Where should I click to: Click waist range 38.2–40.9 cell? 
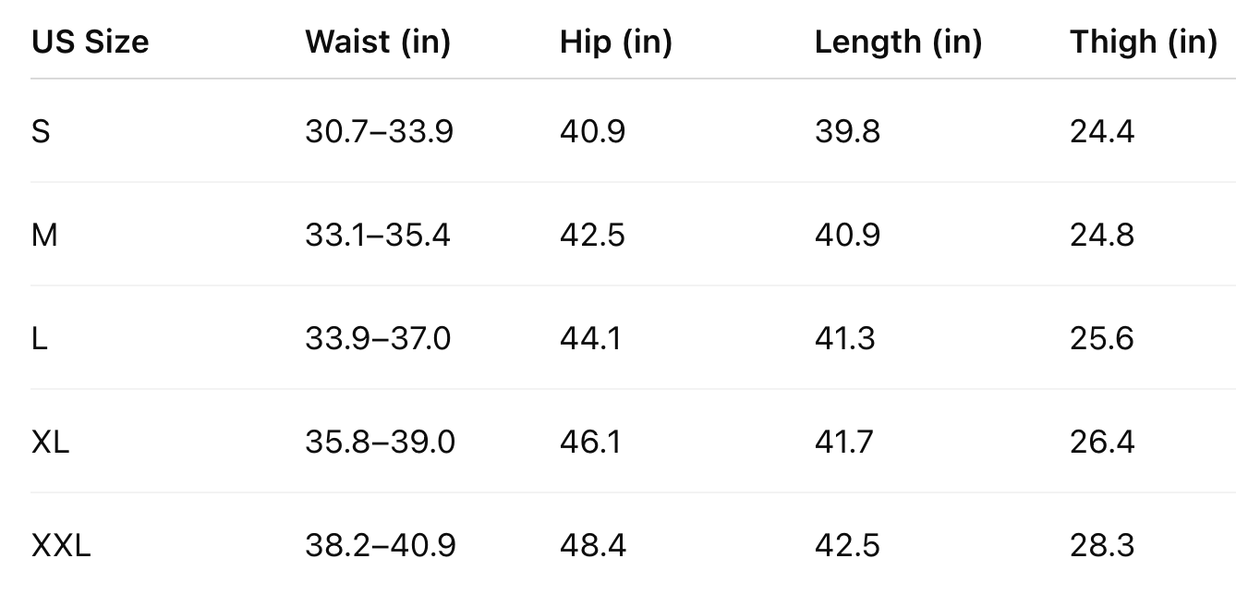pyautogui.click(x=380, y=545)
